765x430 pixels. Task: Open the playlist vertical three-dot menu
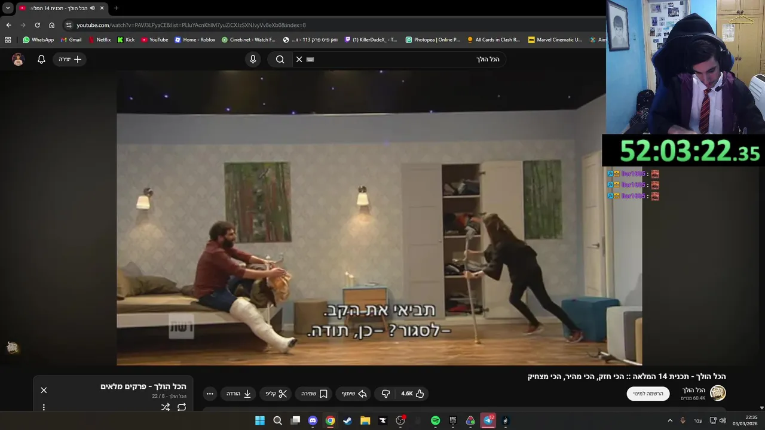coord(44,407)
